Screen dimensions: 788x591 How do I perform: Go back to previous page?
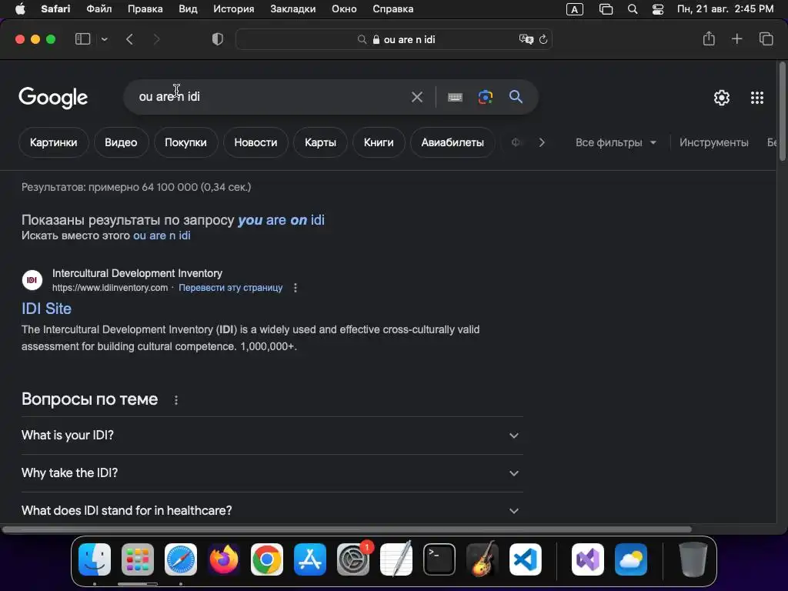coord(129,39)
